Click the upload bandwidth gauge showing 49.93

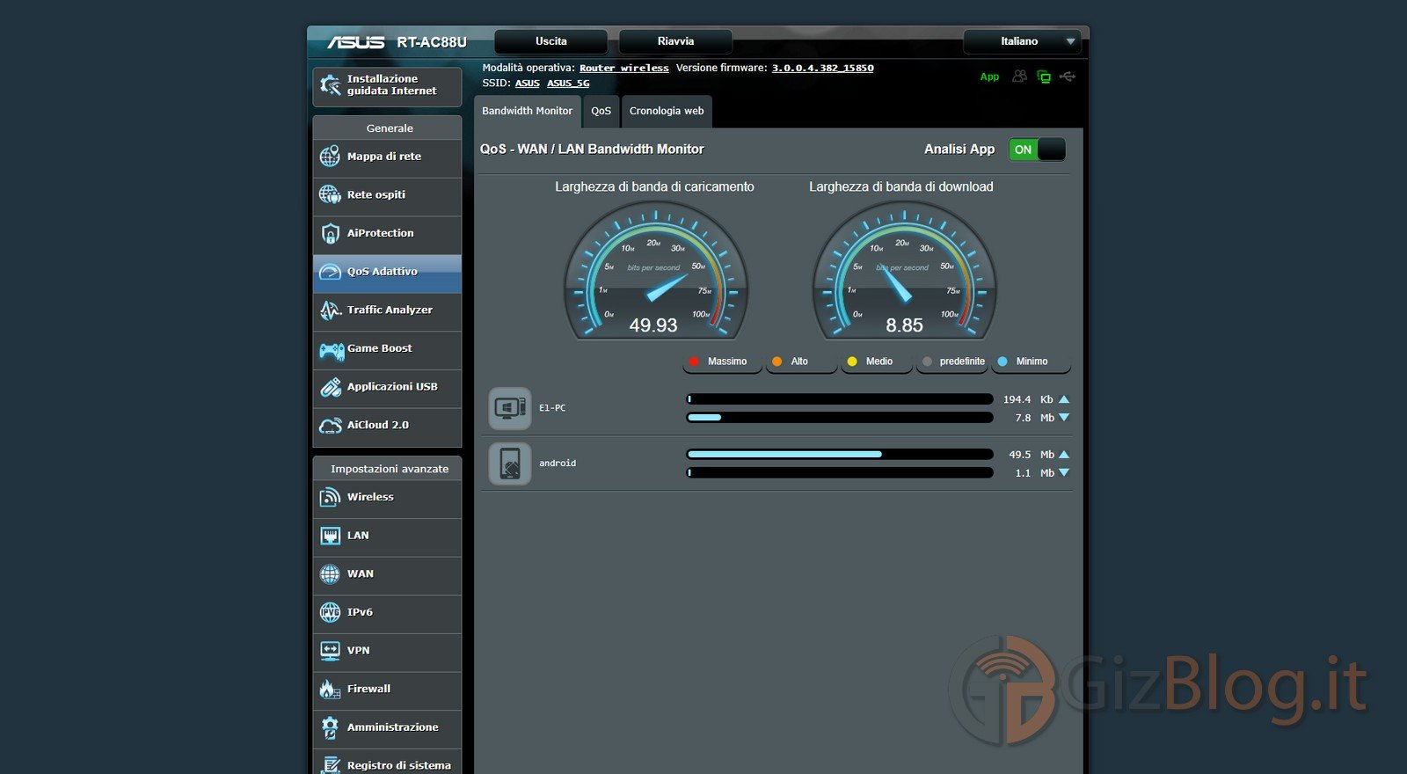pyautogui.click(x=655, y=271)
